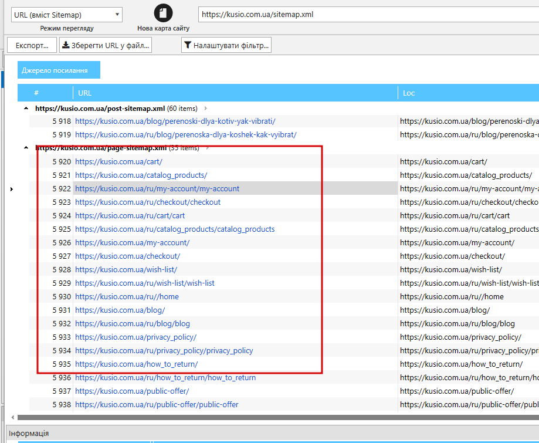Screen dimensions: 539x443
Task: Open 'Налаштувати фільтр...' filter settings
Action: (226, 45)
